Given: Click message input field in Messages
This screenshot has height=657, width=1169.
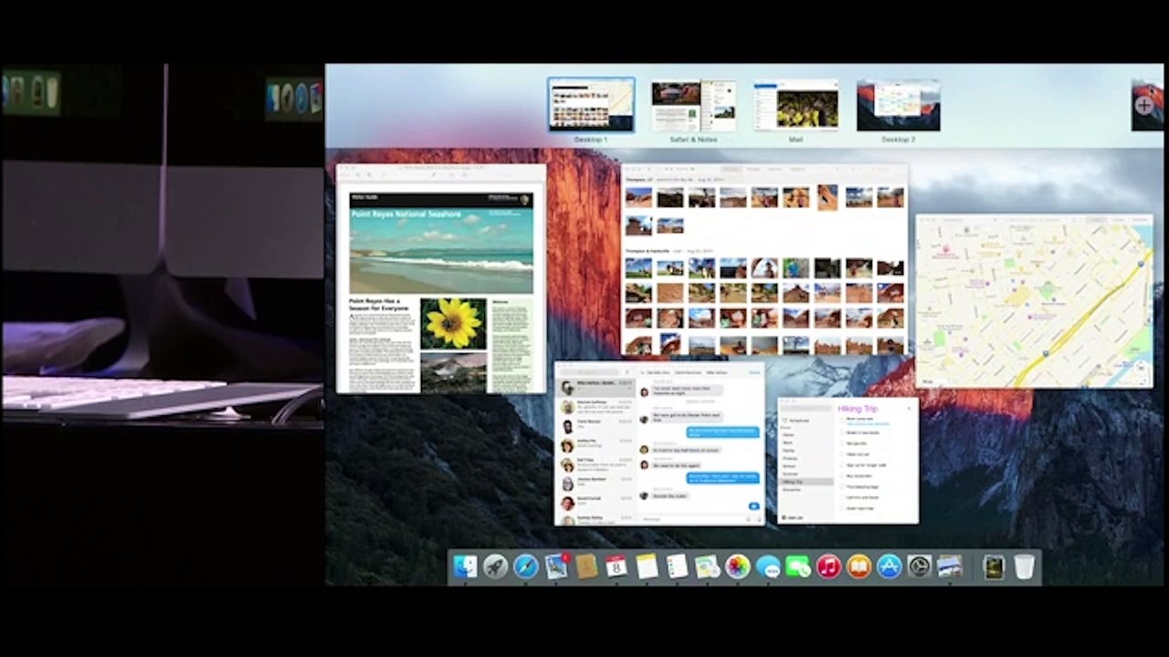Looking at the screenshot, I should pos(691,518).
